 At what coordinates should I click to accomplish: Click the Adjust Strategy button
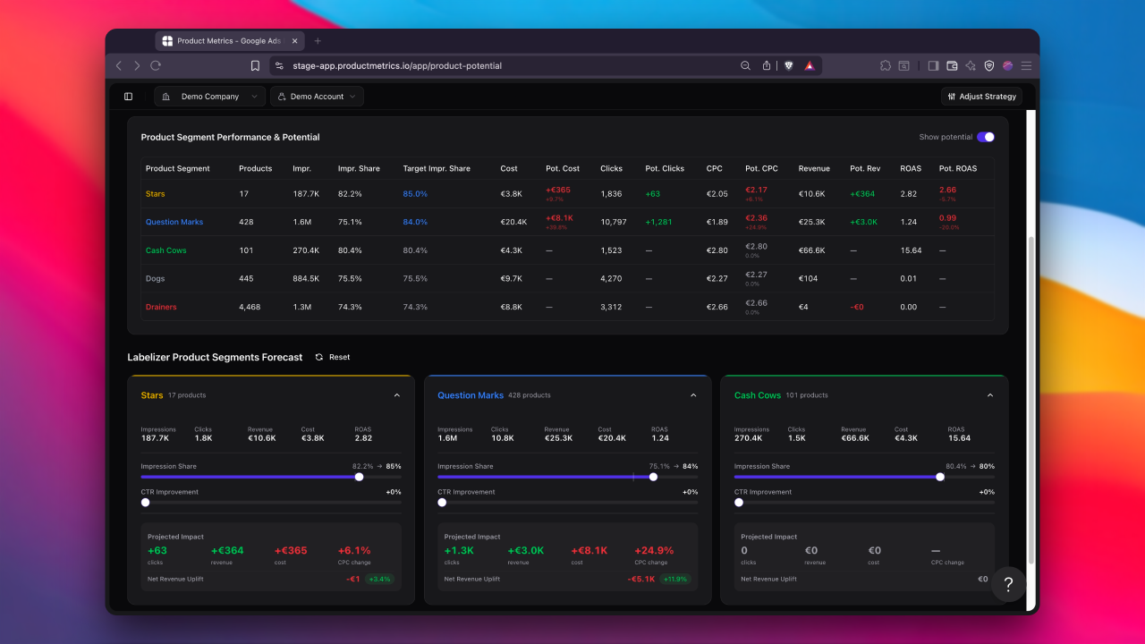(981, 96)
